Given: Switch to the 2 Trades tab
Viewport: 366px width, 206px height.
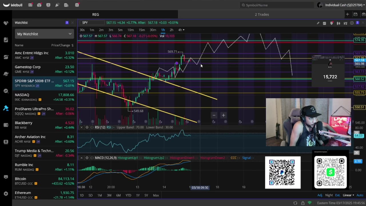Looking at the screenshot, I should (262, 14).
